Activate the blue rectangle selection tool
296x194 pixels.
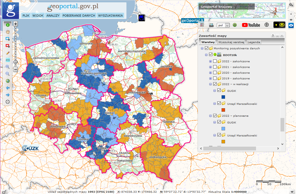pyautogui.click(x=8, y=39)
